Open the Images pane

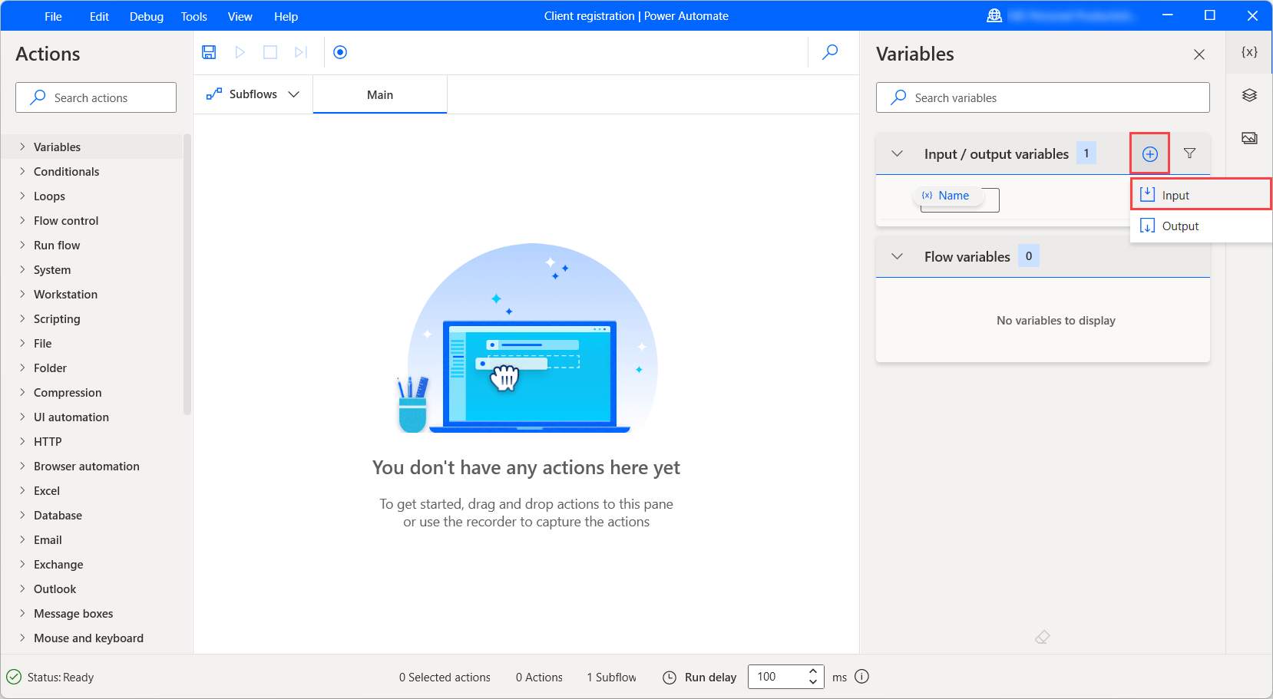[1249, 137]
